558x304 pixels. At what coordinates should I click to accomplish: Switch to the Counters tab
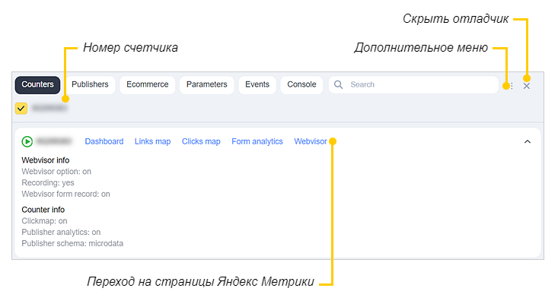click(37, 84)
